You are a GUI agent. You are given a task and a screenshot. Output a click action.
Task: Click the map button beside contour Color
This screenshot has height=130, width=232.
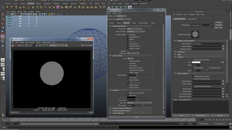[223, 62]
